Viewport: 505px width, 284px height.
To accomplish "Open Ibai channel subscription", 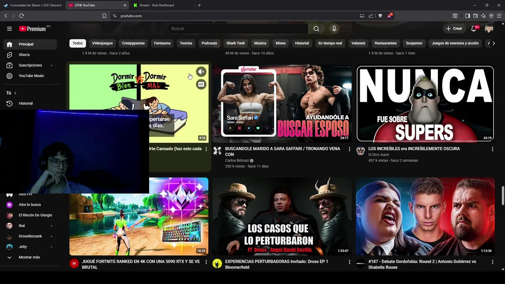I will [30, 226].
